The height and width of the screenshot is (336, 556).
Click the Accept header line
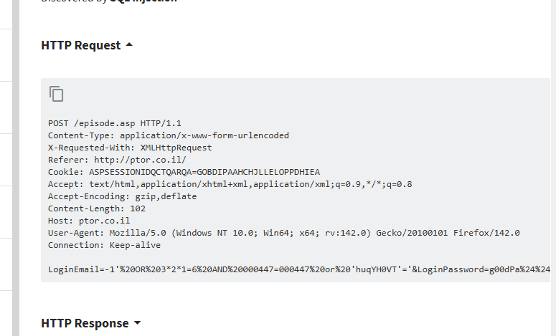230,184
